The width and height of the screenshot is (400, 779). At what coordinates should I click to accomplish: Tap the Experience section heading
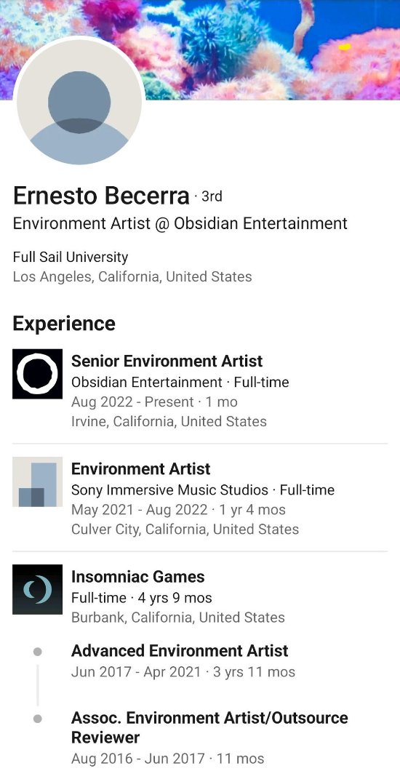click(x=63, y=324)
